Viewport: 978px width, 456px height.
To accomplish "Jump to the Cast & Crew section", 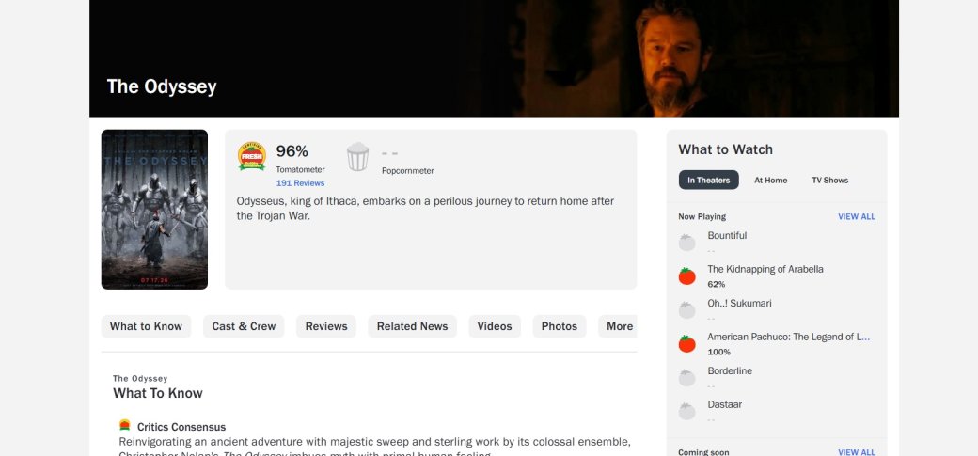I will click(244, 326).
